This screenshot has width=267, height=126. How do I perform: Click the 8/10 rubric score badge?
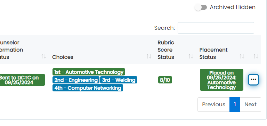tap(165, 80)
